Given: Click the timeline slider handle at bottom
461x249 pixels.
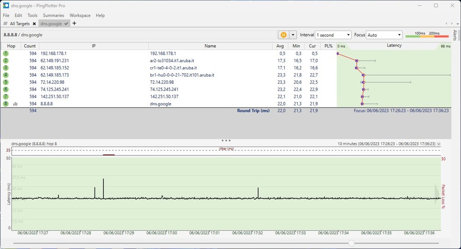Looking at the screenshot, I should click(351, 243).
